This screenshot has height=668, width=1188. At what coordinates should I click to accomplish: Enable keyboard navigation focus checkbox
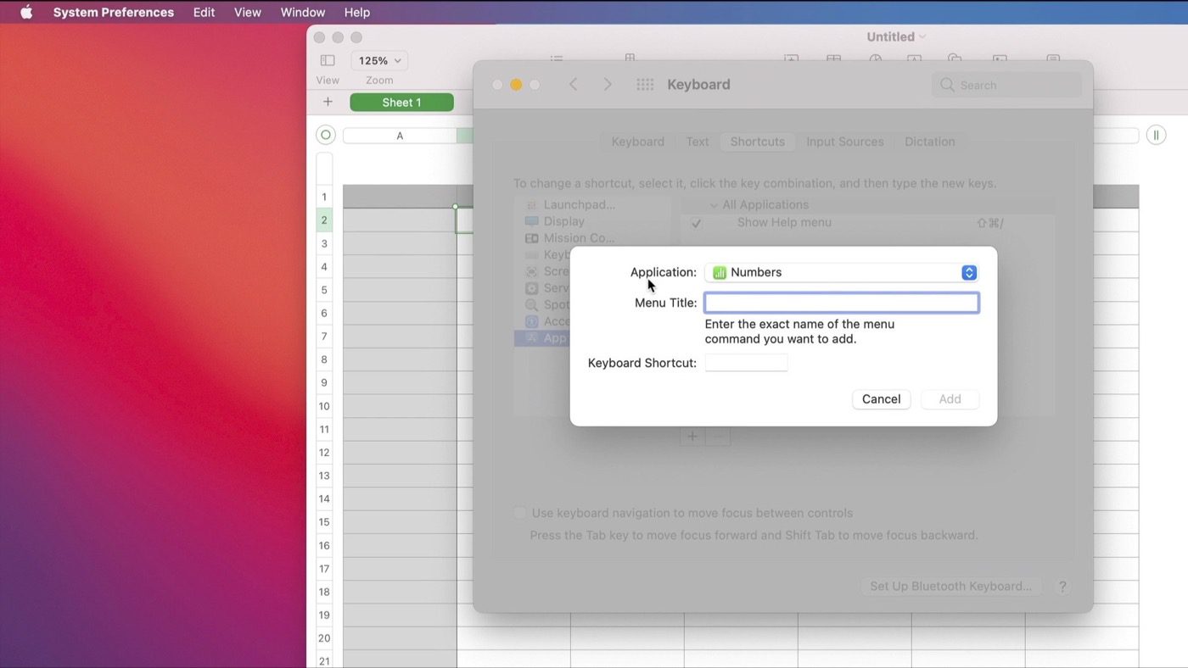pyautogui.click(x=519, y=513)
